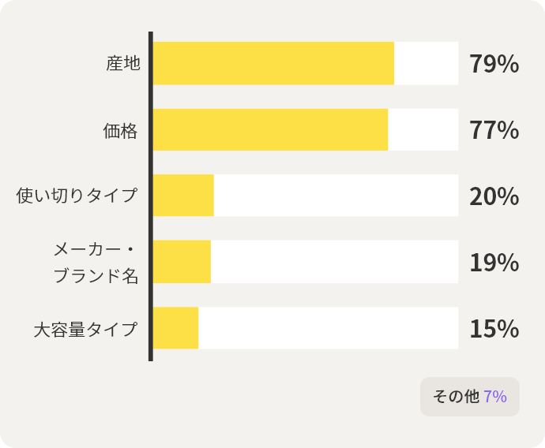Image resolution: width=545 pixels, height=448 pixels.
Task: Click the 価格 category label
Action: 121,130
